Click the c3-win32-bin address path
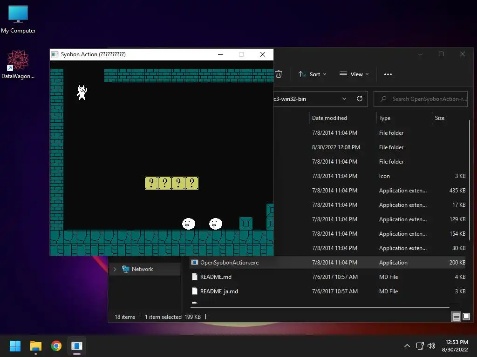477x357 pixels. 290,99
